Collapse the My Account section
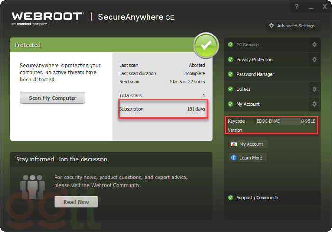Image resolution: width=332 pixels, height=232 pixels. coord(248,104)
